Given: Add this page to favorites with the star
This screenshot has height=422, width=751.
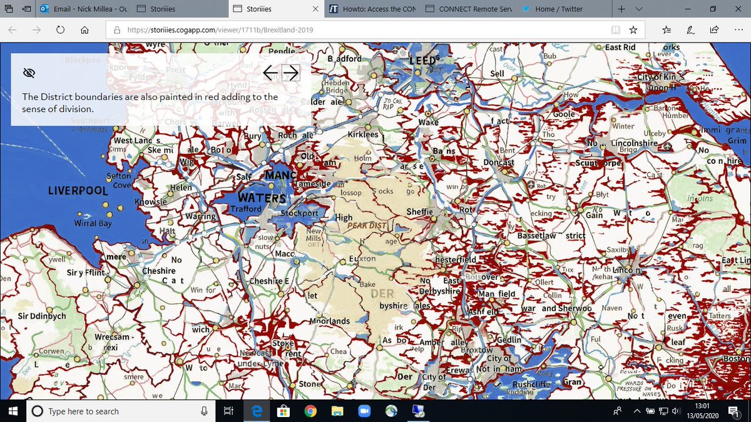Looking at the screenshot, I should 633,29.
